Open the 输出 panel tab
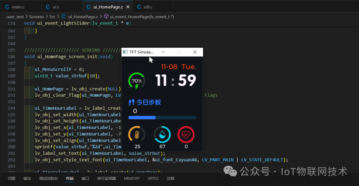Image resolution: width=359 pixels, height=186 pixels. tap(27, 178)
